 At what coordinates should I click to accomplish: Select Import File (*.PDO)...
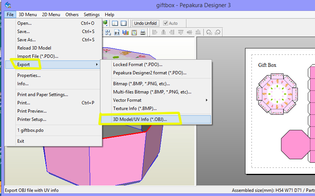click(53, 56)
